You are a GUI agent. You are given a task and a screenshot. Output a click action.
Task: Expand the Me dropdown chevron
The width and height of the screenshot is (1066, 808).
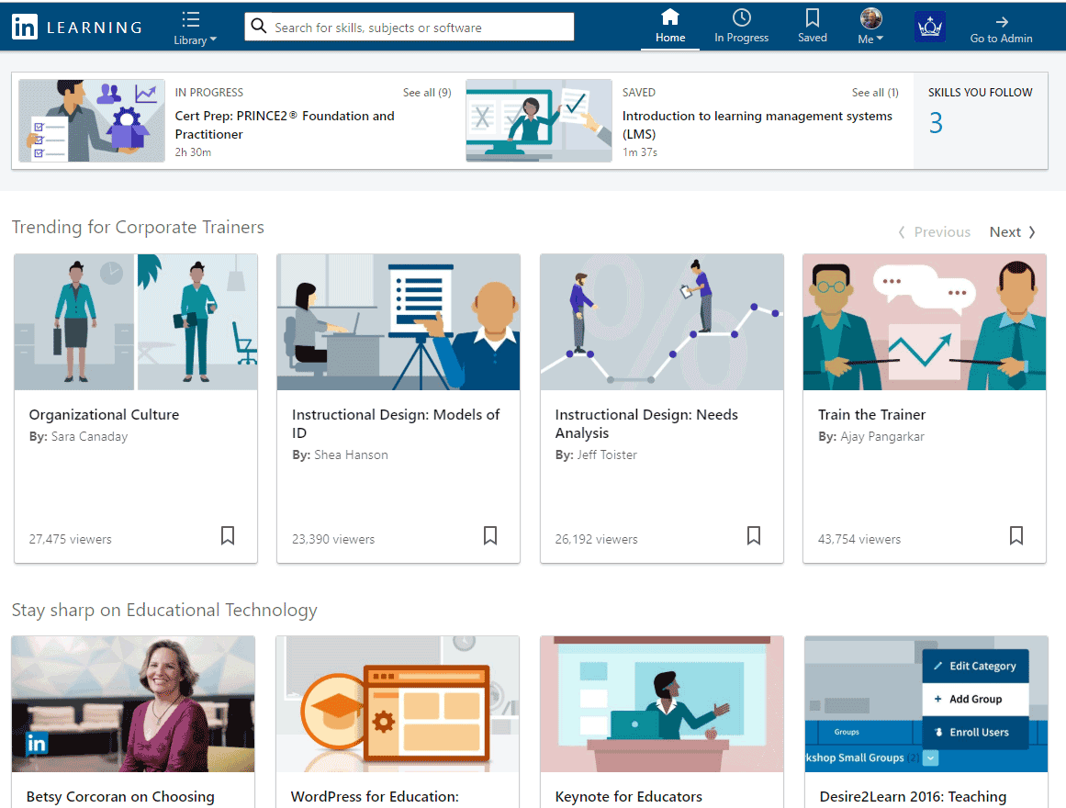click(881, 39)
